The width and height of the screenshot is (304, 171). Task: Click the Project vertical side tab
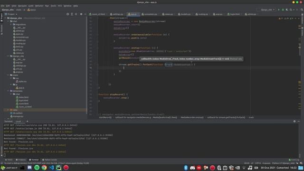pyautogui.click(x=1, y=18)
